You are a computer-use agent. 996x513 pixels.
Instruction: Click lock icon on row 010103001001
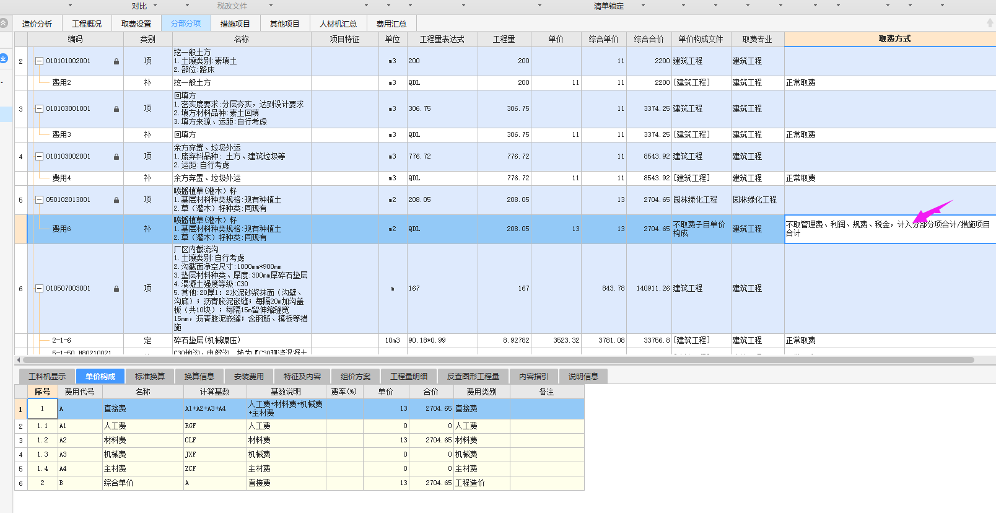pyautogui.click(x=116, y=109)
